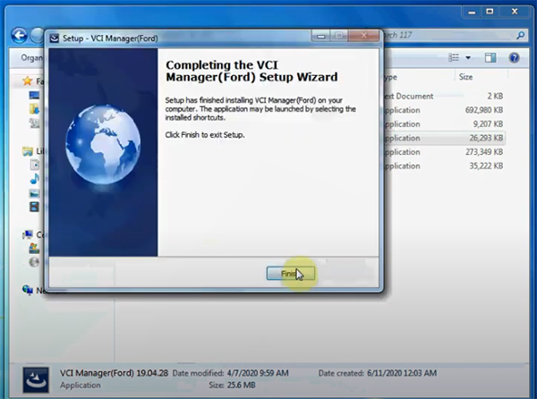Click the VCI Manager(Ford) 19.04.28 file name

tap(114, 373)
